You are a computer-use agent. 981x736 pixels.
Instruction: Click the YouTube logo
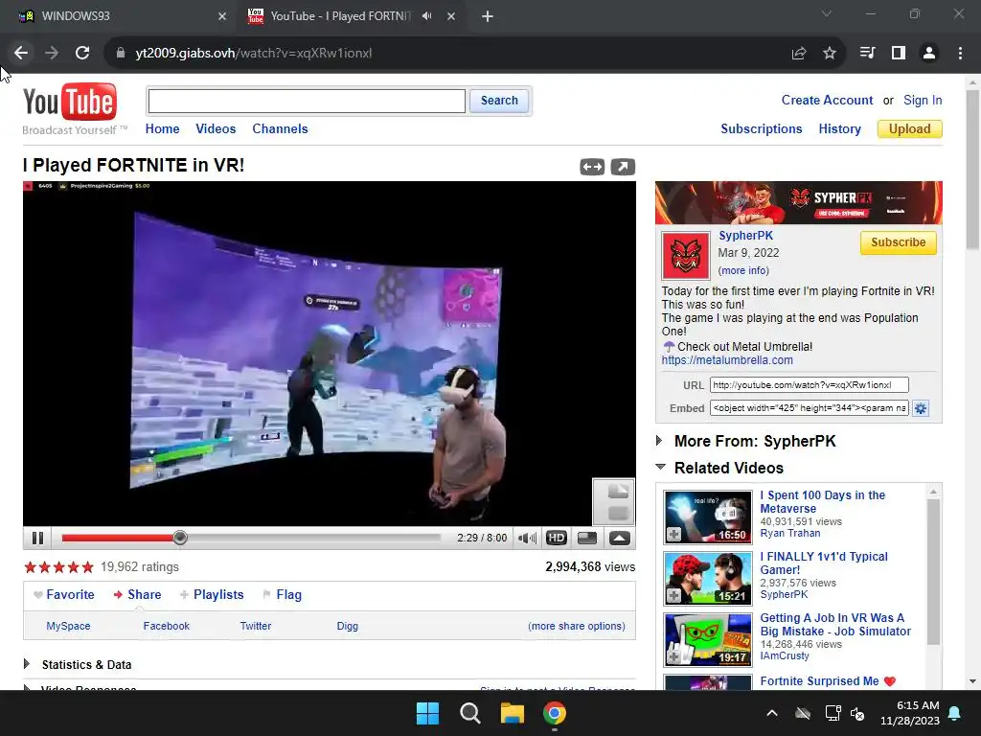coord(69,102)
